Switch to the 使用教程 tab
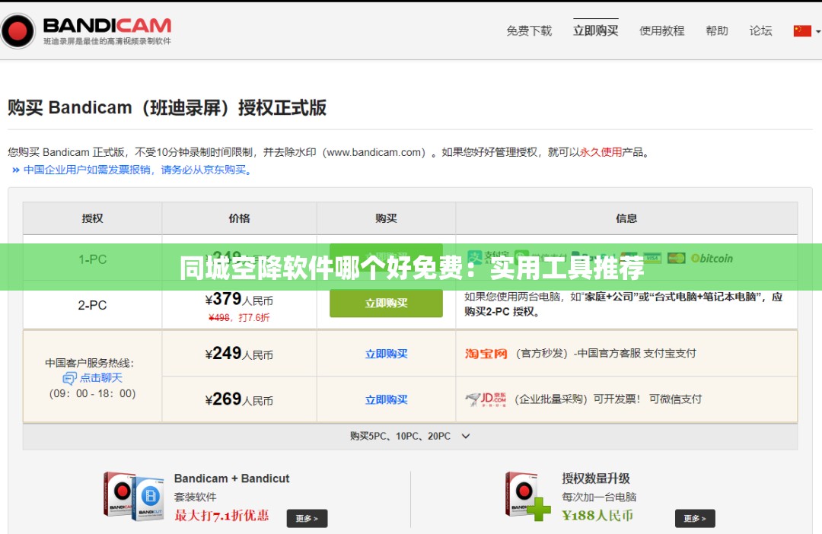This screenshot has width=822, height=534. (x=661, y=31)
